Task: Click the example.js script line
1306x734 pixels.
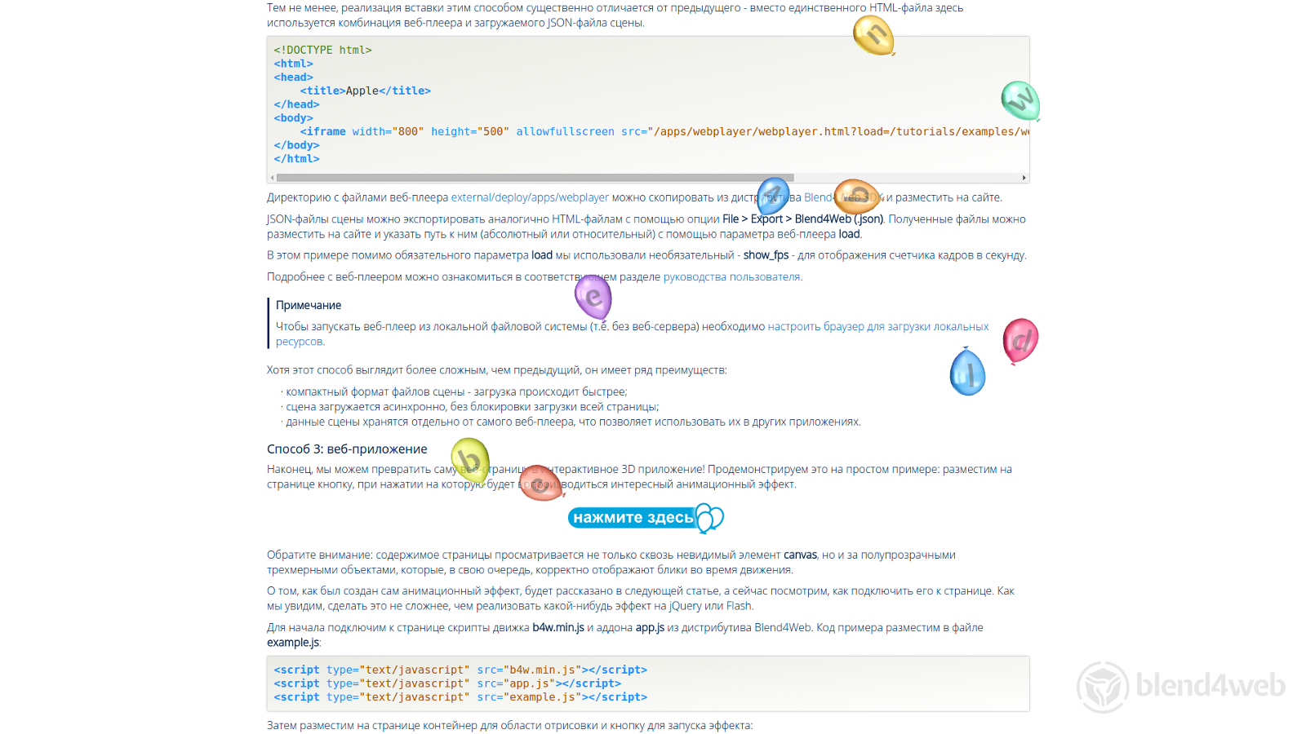Action: 460,697
